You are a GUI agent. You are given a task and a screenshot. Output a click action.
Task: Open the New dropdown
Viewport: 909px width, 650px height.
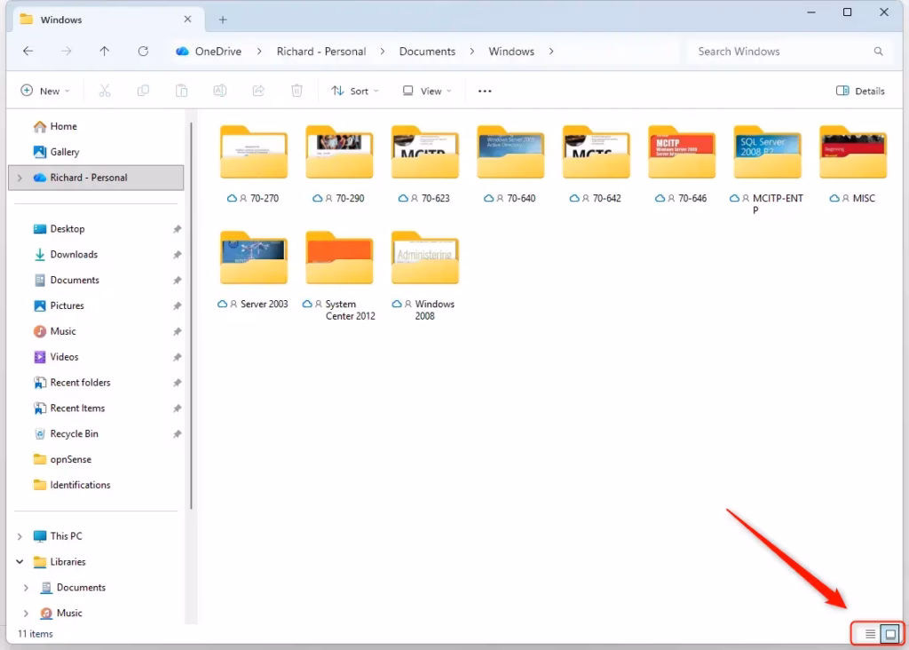click(45, 91)
